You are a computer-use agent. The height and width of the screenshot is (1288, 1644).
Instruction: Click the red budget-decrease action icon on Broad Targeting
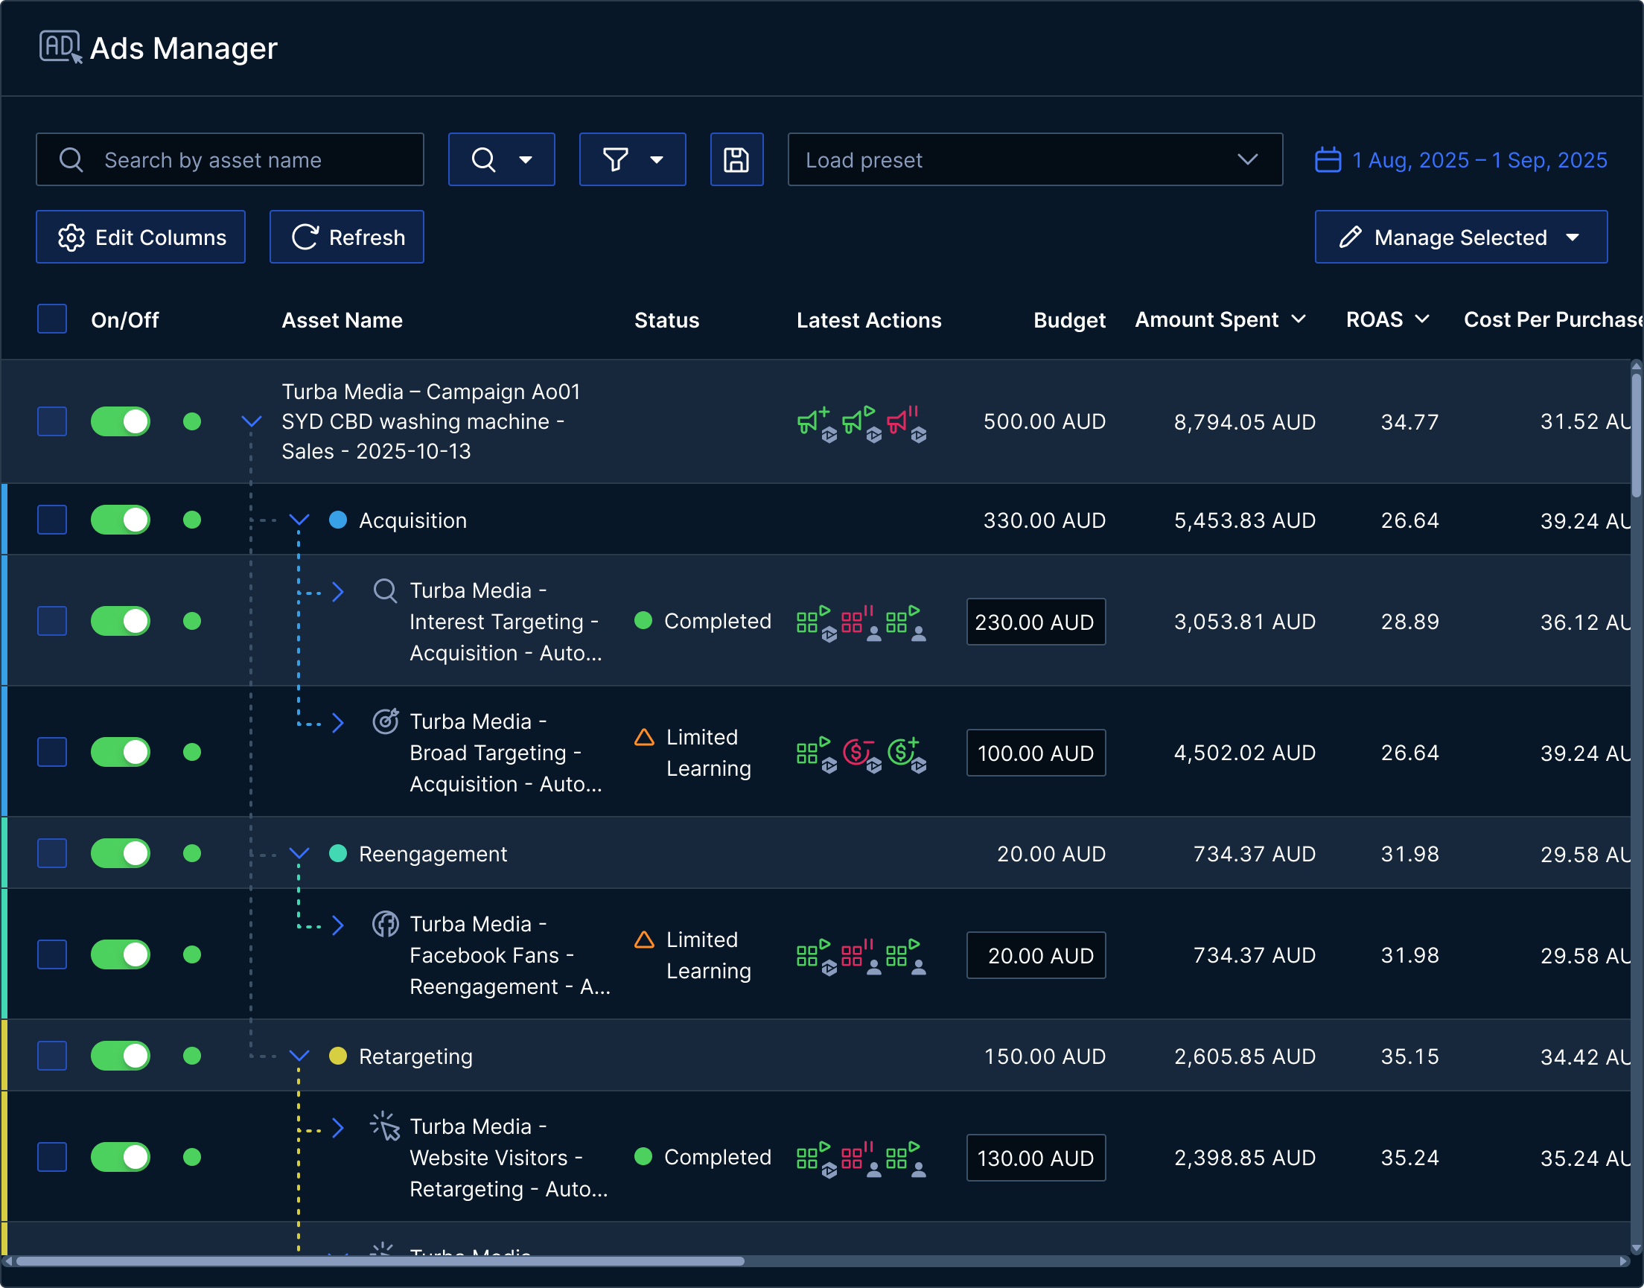point(857,750)
